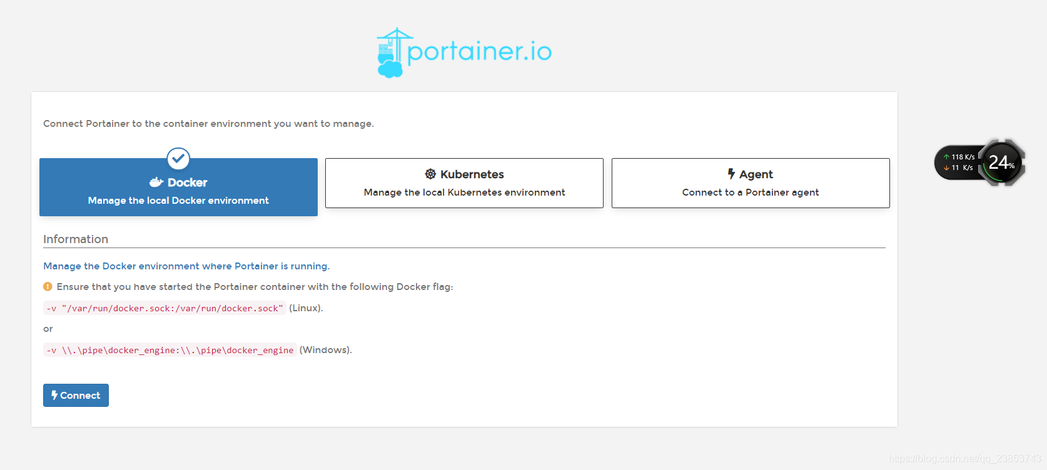Image resolution: width=1047 pixels, height=470 pixels.
Task: Click the Information section heading
Action: pos(76,239)
